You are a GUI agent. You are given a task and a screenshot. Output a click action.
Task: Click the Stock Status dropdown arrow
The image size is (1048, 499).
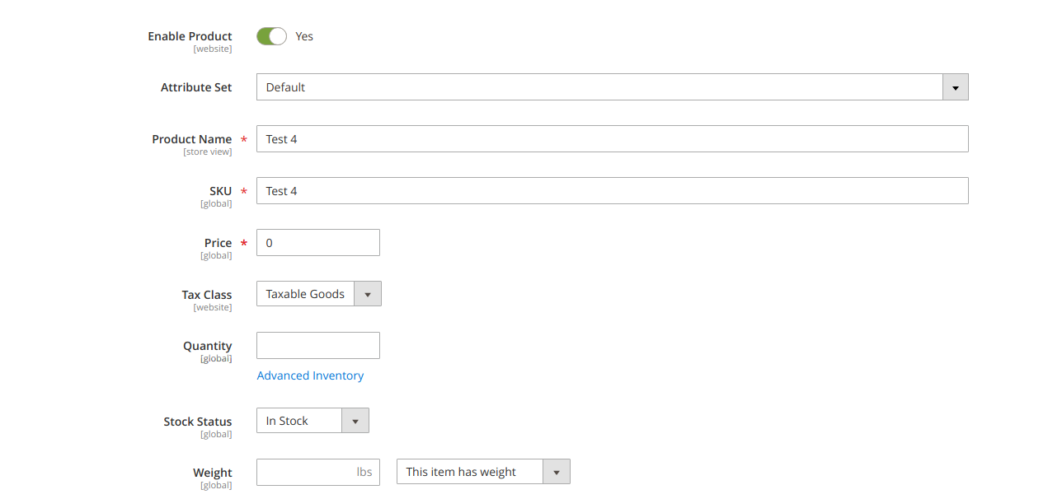pos(355,420)
